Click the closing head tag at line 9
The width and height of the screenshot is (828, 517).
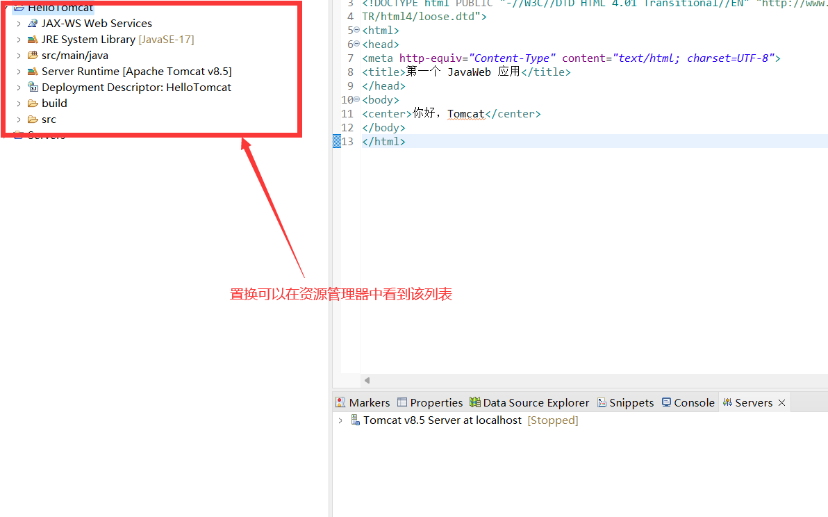point(384,86)
